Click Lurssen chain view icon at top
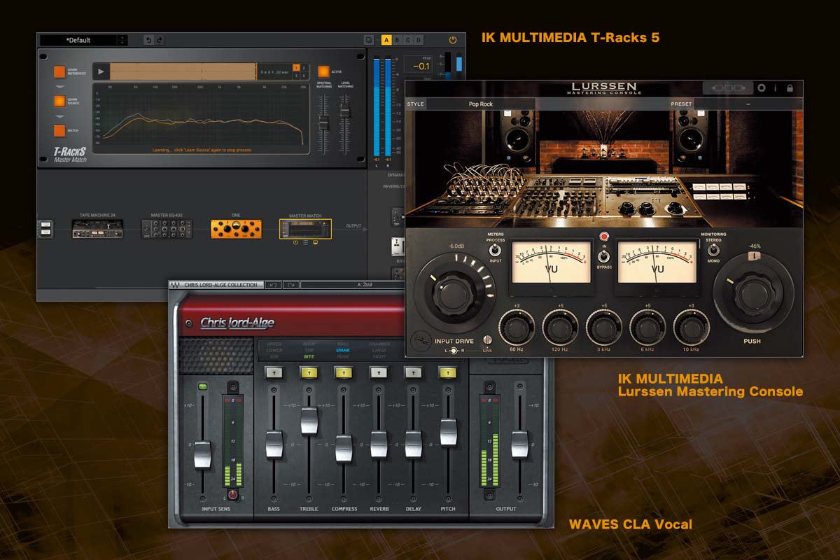This screenshot has width=840, height=560. [728, 88]
